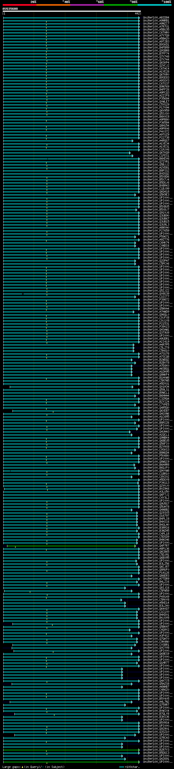Select the UniRef100_Q7X744 label
Screen dimensions: 174x769
click(156, 60)
